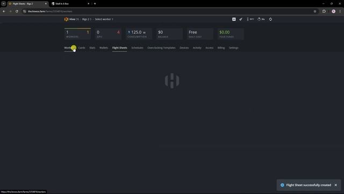The width and height of the screenshot is (344, 194).
Task: Click 'Flight Sheet successfully created' message text
Action: tap(309, 185)
